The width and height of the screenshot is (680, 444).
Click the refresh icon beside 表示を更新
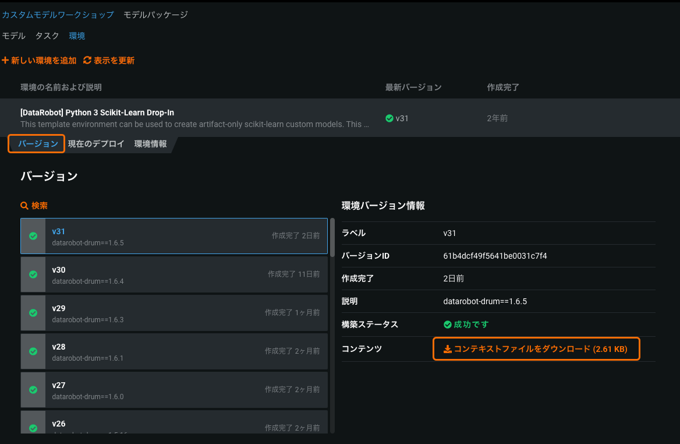(87, 61)
